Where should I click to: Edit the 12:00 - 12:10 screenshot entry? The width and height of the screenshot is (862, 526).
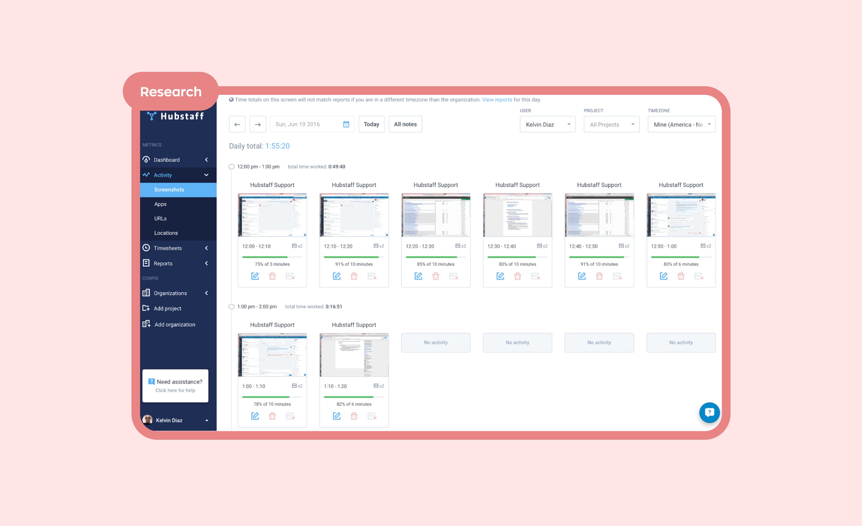tap(255, 276)
